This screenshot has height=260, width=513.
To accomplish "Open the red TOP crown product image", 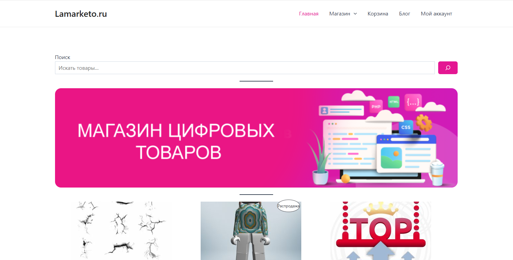I will (x=380, y=230).
